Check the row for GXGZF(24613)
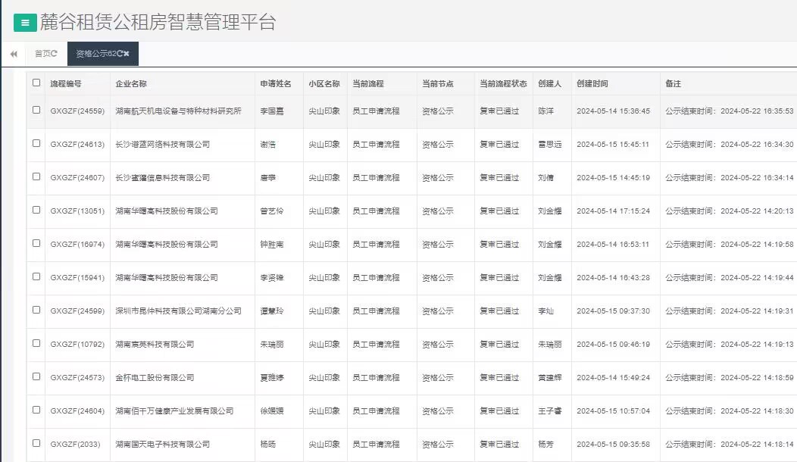This screenshot has width=797, height=462. [x=36, y=144]
